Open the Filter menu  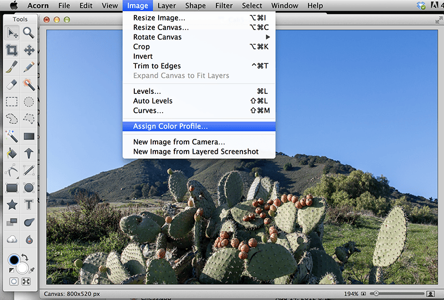[x=224, y=6]
